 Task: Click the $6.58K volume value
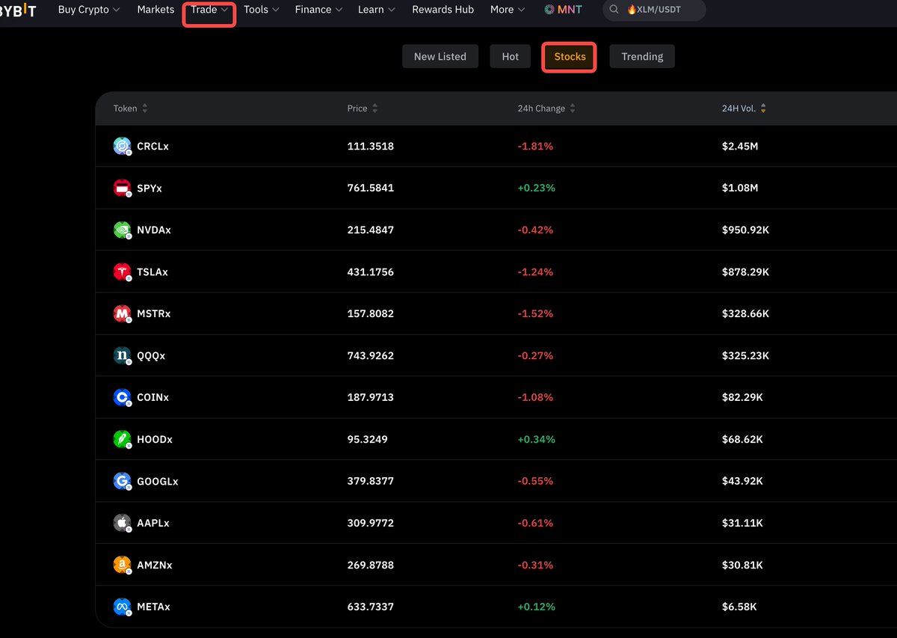click(739, 607)
